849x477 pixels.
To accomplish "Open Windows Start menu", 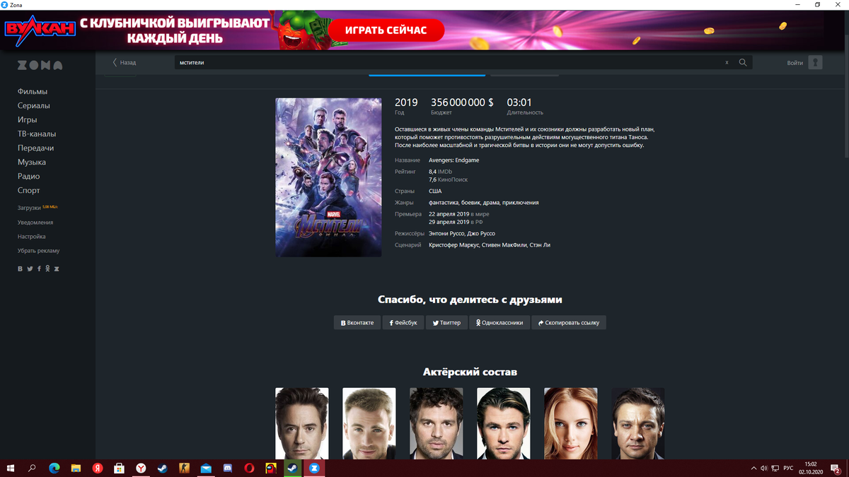I will click(x=11, y=468).
